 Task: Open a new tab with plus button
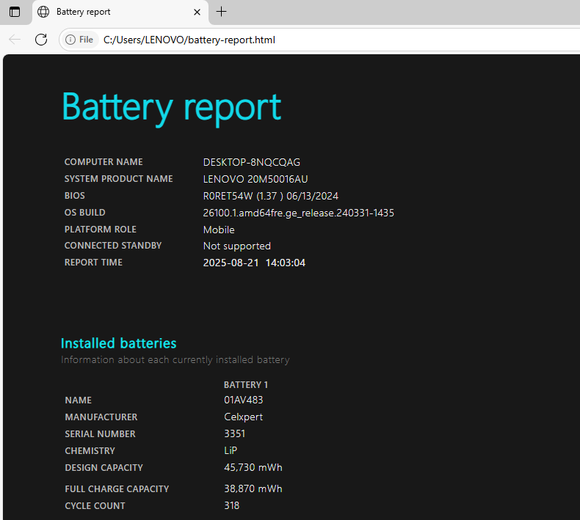click(x=222, y=12)
